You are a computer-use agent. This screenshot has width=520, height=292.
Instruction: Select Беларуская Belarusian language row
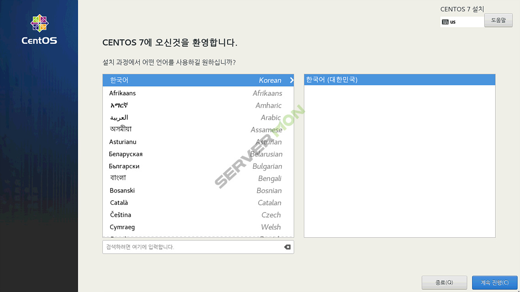[198, 154]
